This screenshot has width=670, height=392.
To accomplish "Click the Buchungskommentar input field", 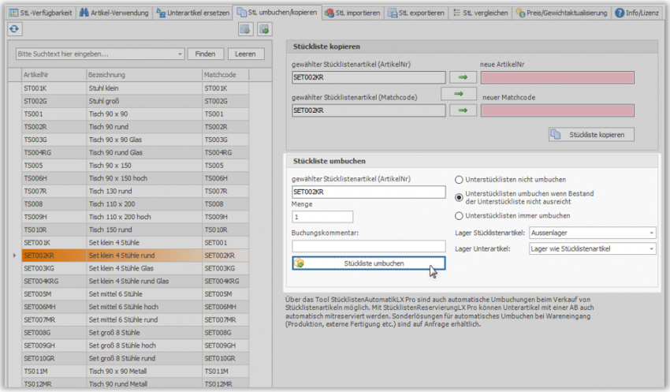I will (x=368, y=246).
